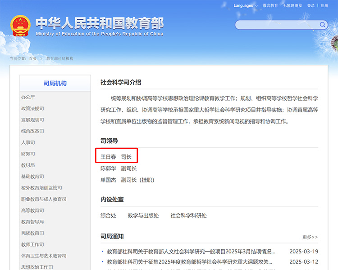Image resolution: width=338 pixels, height=270 pixels.
Task: Click 登录 to log in
Action: click(x=311, y=5)
